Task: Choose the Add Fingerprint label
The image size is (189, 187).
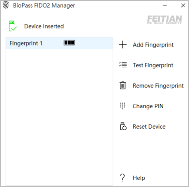Action: [153, 45]
